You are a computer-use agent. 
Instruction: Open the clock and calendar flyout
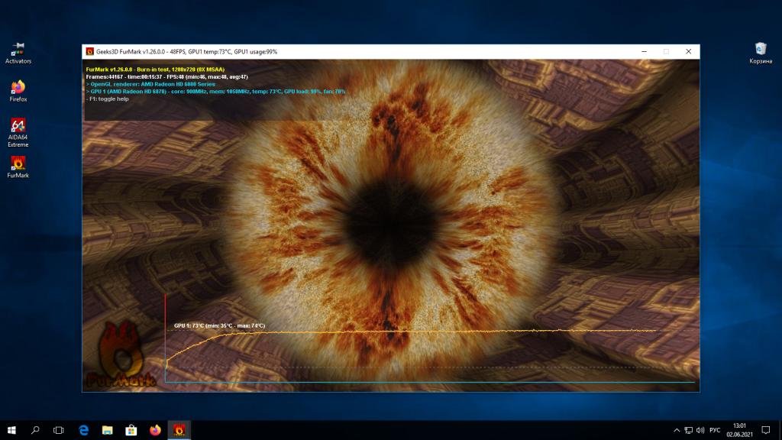pos(738,430)
